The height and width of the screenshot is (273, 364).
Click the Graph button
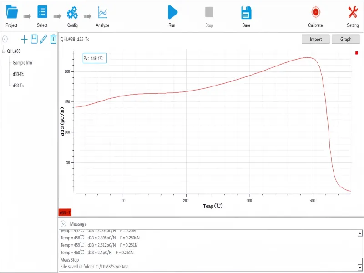point(346,39)
